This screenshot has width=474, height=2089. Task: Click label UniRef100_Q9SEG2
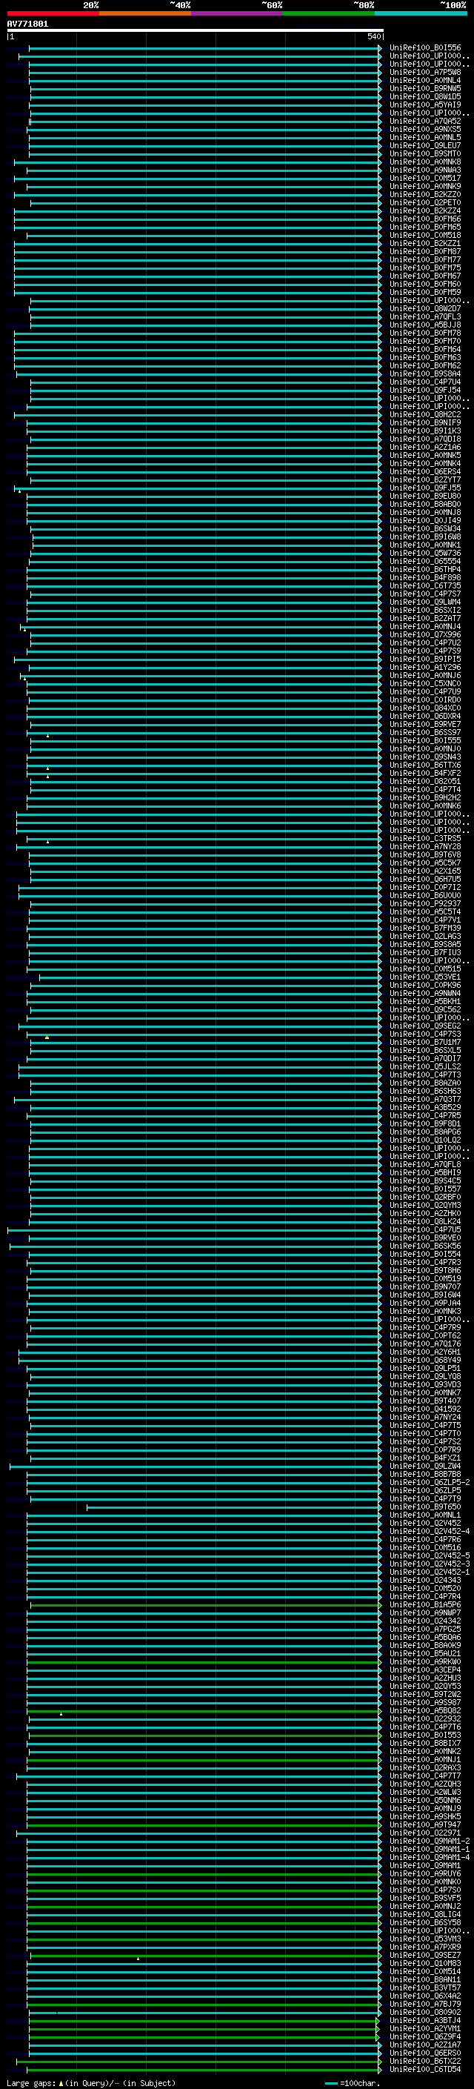coord(424,1026)
